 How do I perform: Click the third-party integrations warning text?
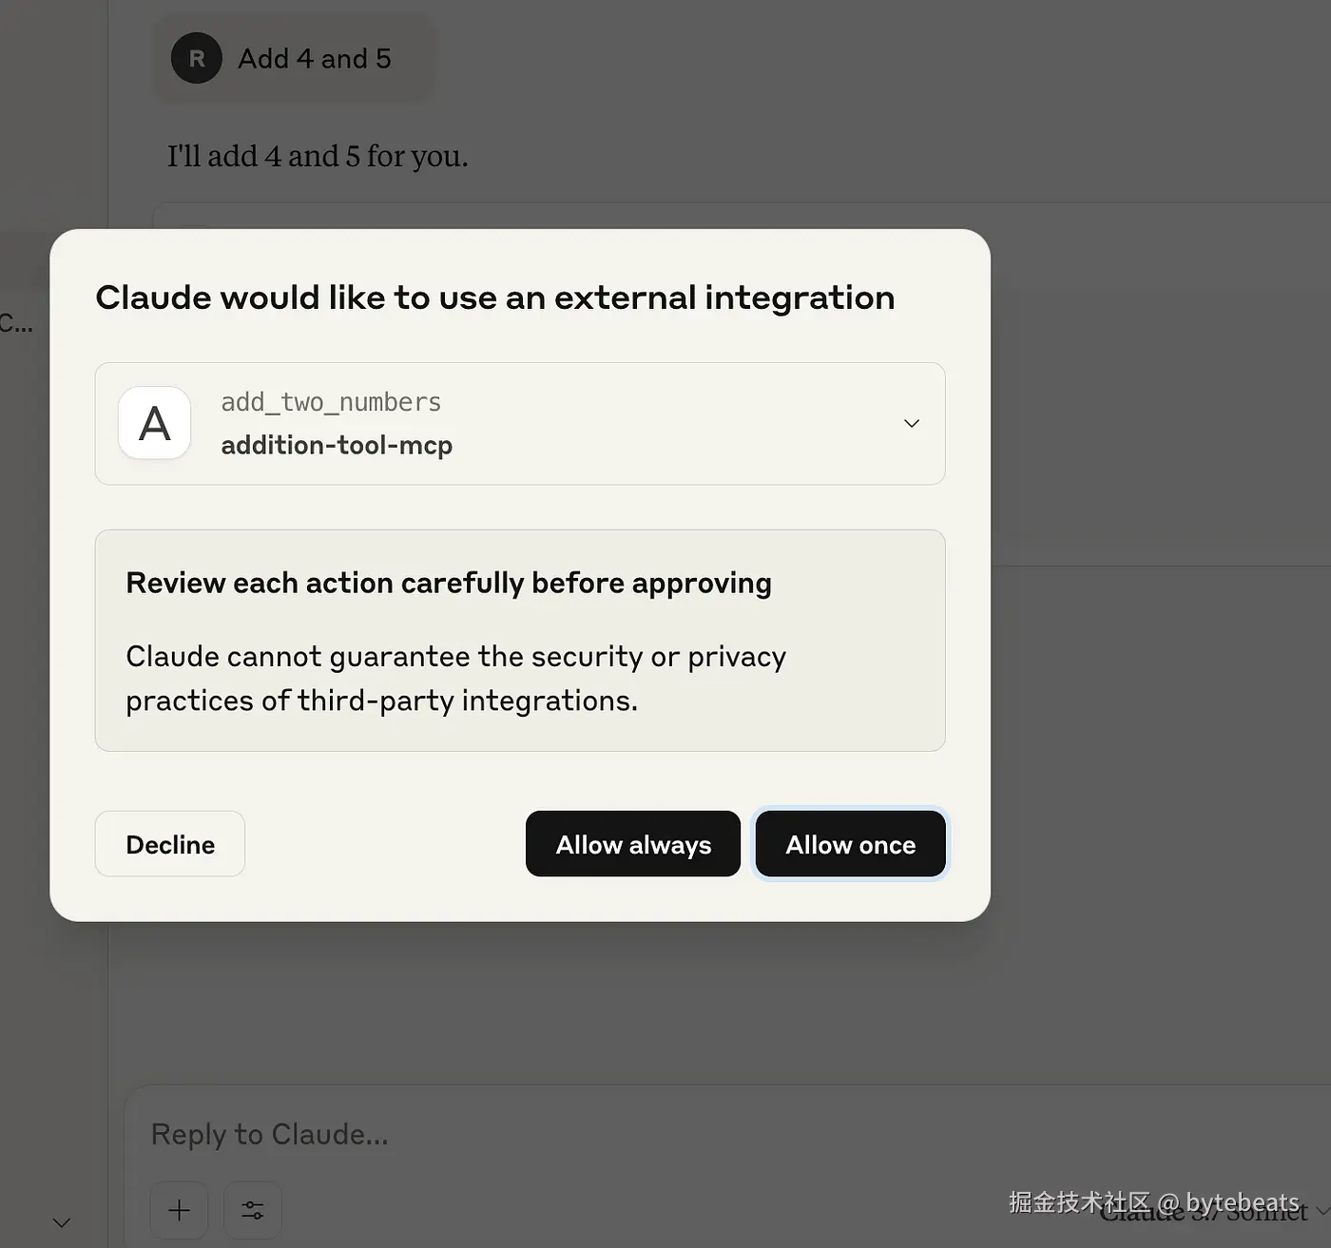pyautogui.click(x=456, y=678)
